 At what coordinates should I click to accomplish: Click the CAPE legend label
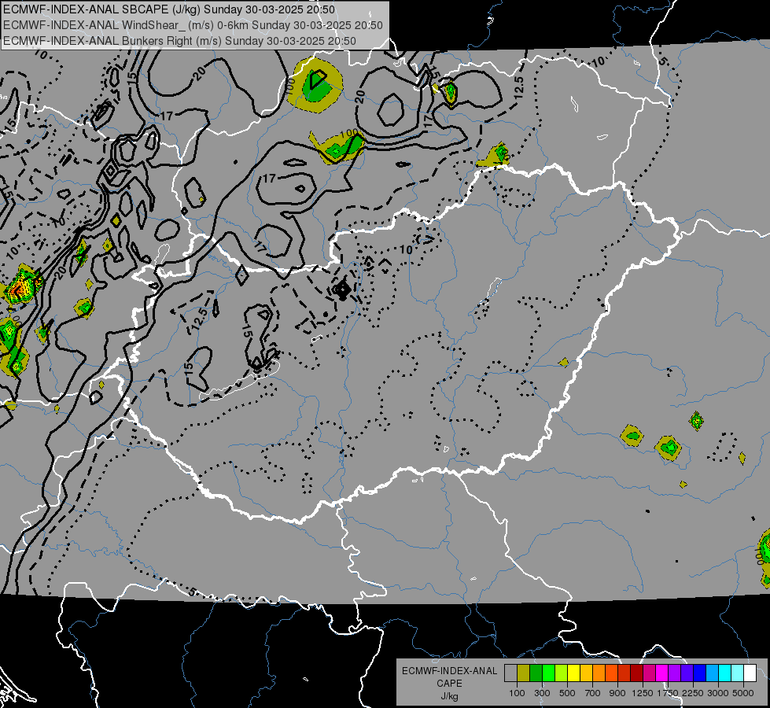point(449,684)
